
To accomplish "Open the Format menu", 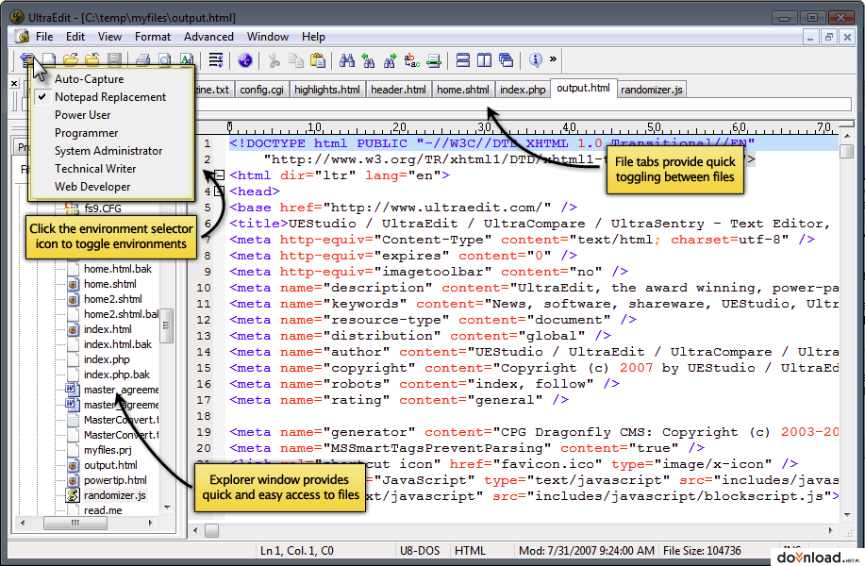I will pyautogui.click(x=152, y=37).
